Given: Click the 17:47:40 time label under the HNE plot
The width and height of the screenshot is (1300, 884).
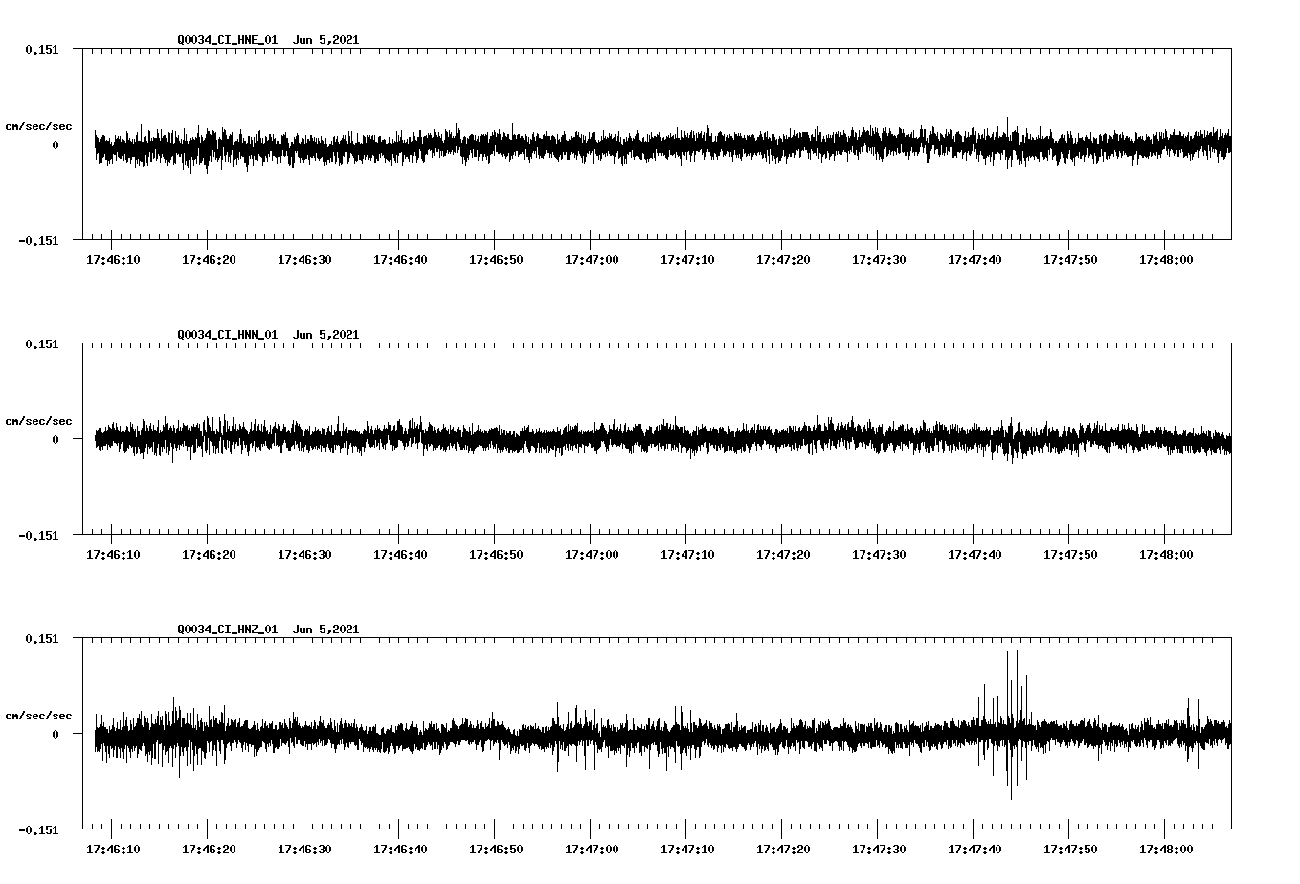Looking at the screenshot, I should click(975, 259).
